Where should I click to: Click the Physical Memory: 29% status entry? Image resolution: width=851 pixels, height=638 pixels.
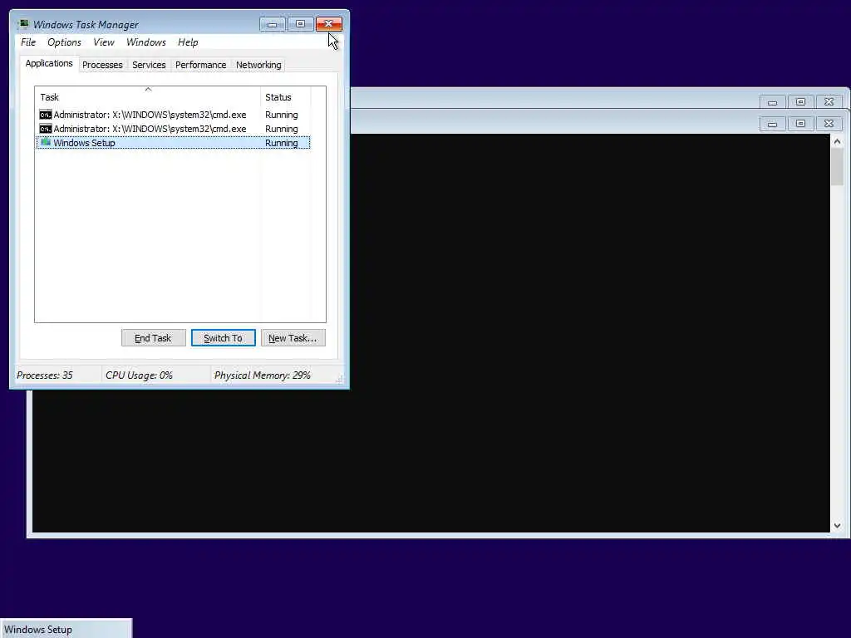[x=262, y=375]
